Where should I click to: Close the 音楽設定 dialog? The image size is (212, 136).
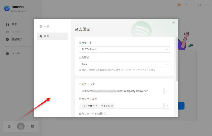tap(174, 22)
